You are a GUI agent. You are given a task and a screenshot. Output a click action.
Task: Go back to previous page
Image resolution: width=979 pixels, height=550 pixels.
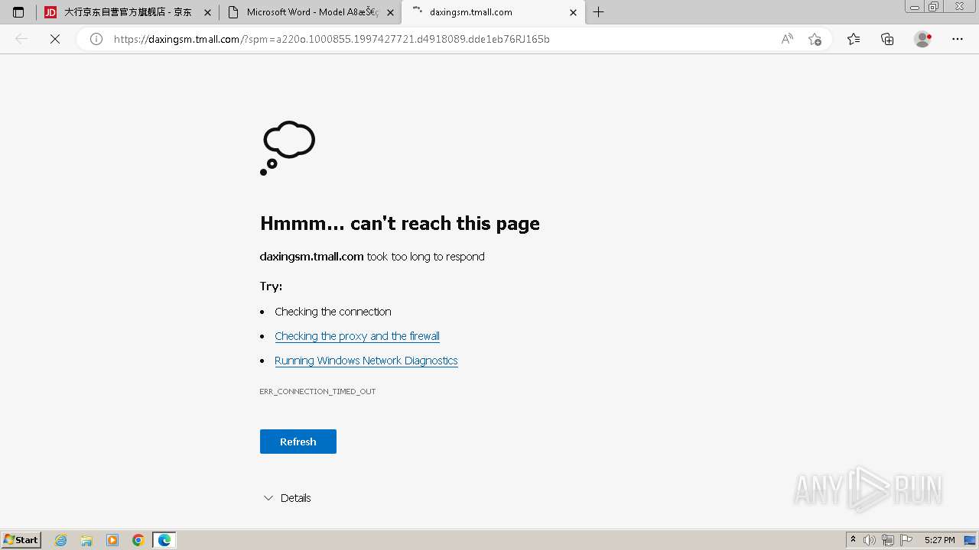[x=21, y=39]
